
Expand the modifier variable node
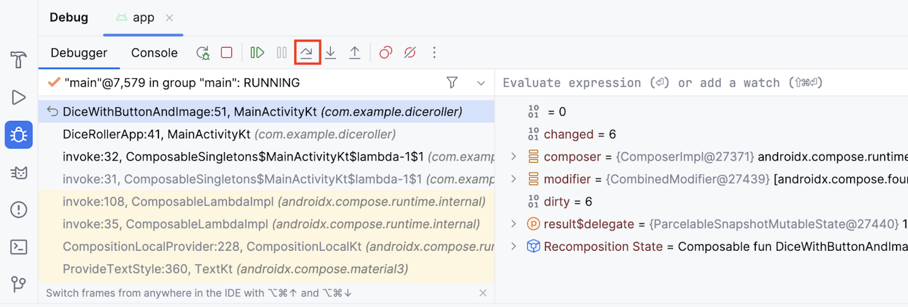[x=513, y=179]
